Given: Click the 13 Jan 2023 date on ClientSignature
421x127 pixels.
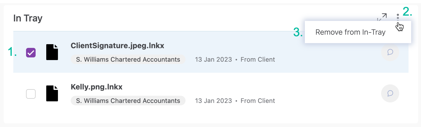Looking at the screenshot, I should [213, 60].
